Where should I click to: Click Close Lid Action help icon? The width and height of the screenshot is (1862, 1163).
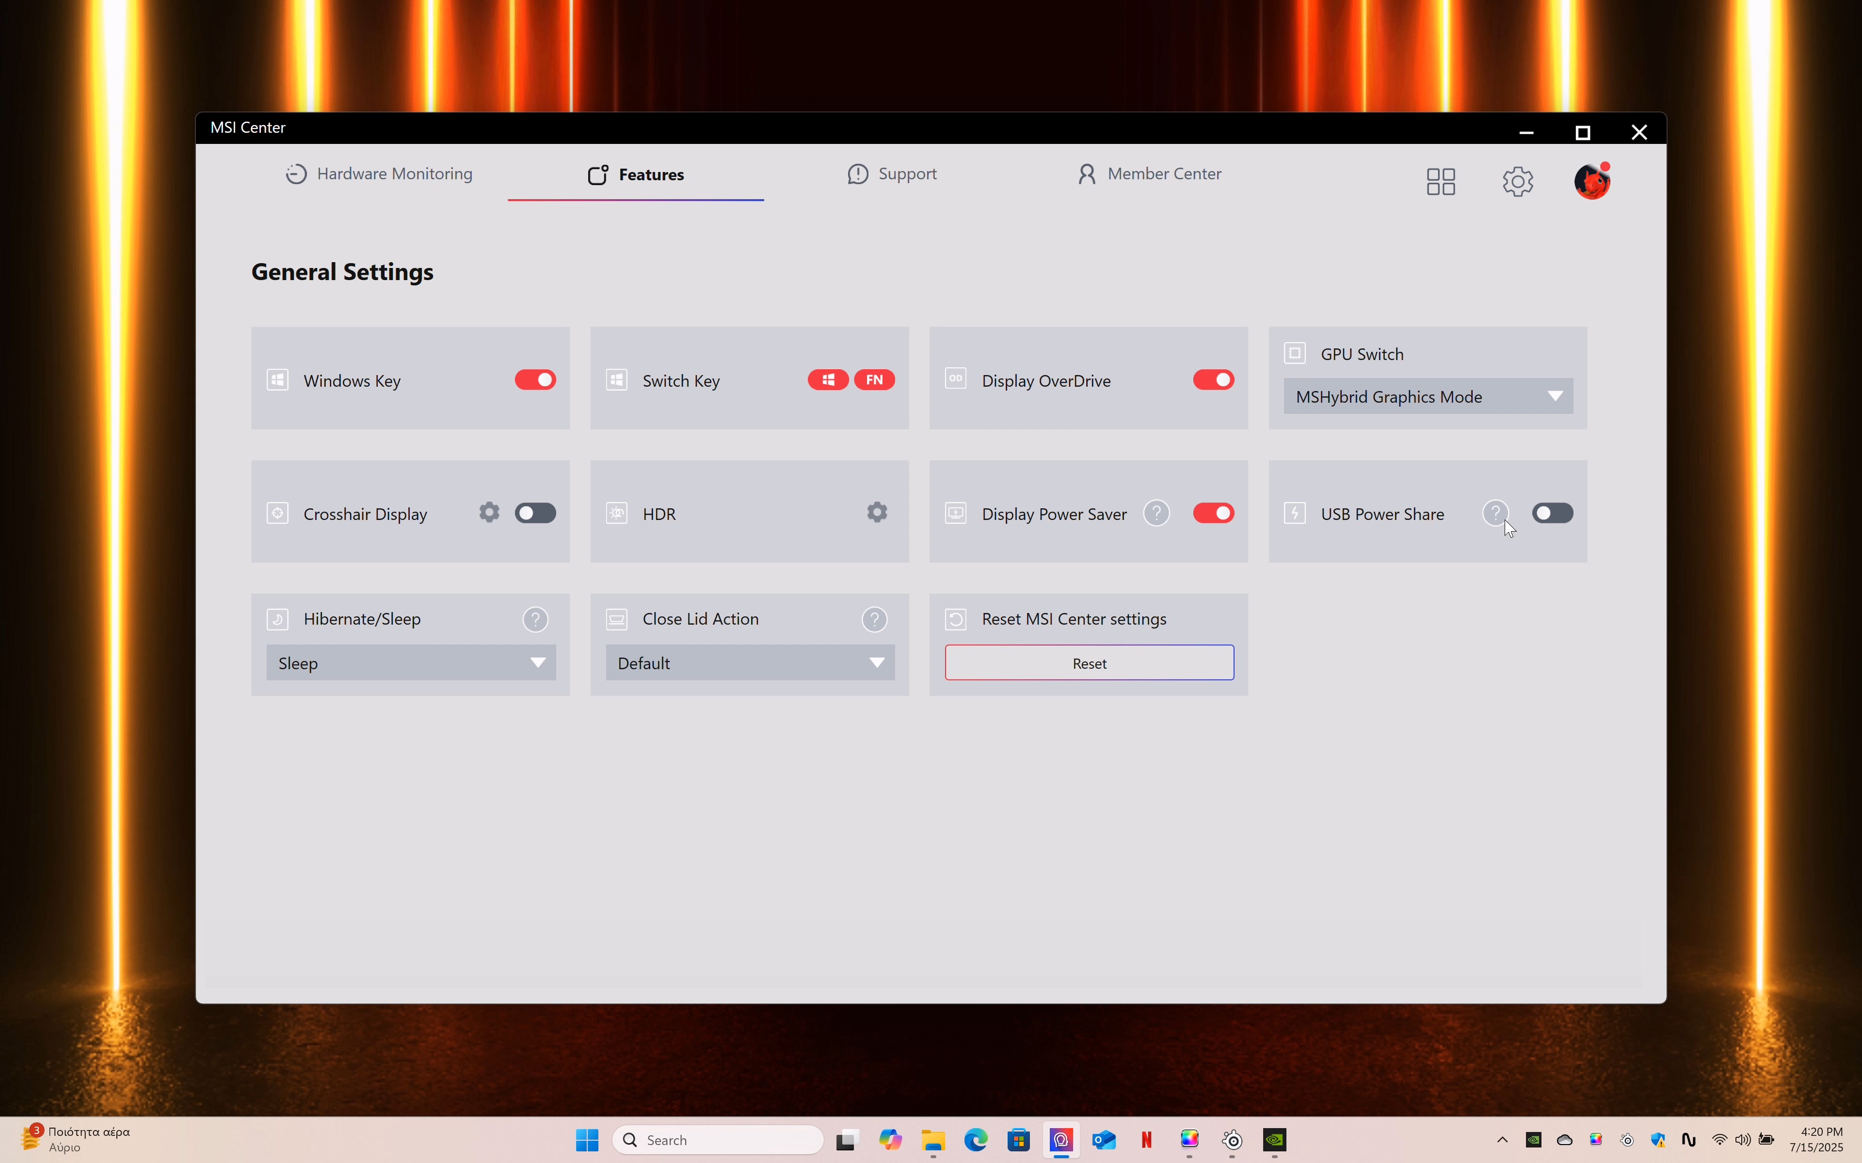pos(874,619)
